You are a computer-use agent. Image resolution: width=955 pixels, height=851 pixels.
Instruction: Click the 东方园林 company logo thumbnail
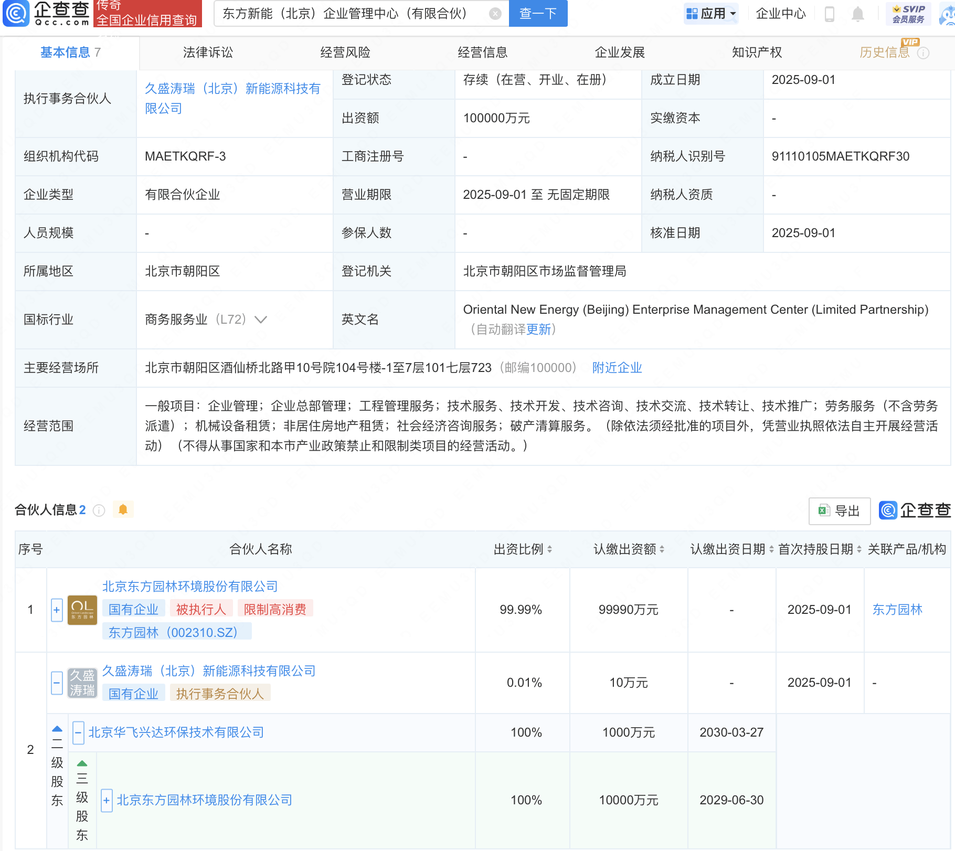click(x=82, y=610)
